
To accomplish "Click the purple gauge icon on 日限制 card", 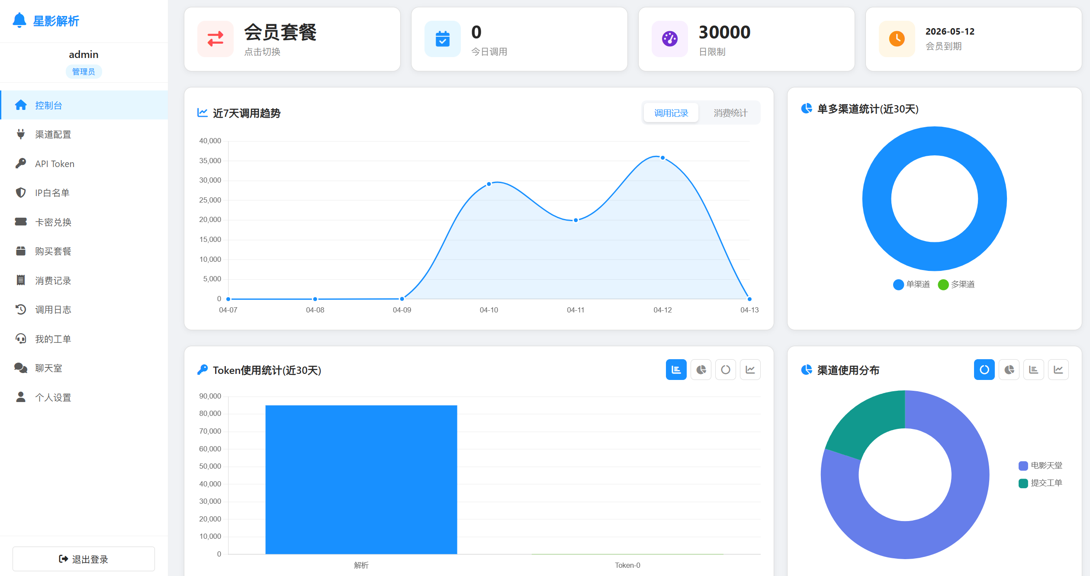I will pyautogui.click(x=670, y=39).
